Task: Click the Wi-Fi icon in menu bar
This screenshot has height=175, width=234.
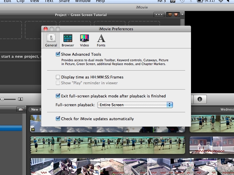Action: (x=221, y=1)
